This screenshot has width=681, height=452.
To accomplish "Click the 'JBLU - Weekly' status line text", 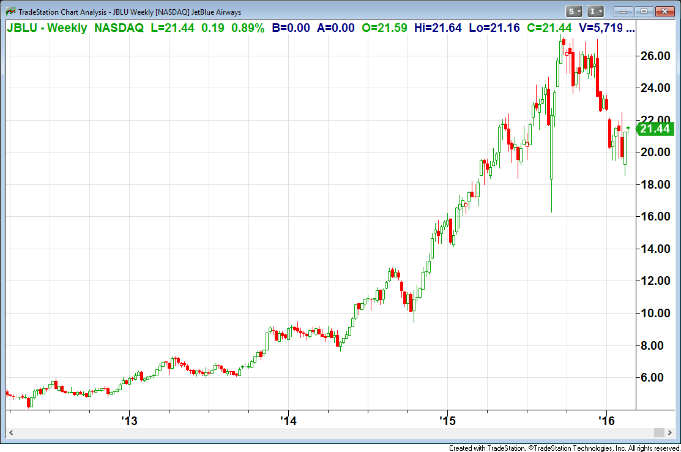I will pyautogui.click(x=47, y=28).
